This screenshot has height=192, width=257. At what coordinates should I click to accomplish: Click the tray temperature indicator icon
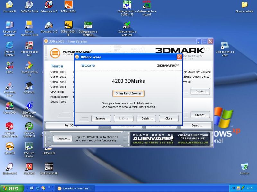click(x=234, y=188)
